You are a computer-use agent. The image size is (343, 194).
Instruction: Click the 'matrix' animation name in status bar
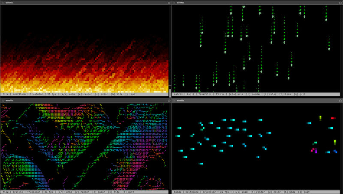pos(178,94)
